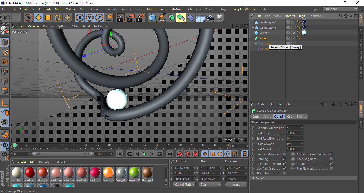This screenshot has height=193, width=364.
Task: Toggle Constant Cross Section checkbox
Action: point(331,154)
